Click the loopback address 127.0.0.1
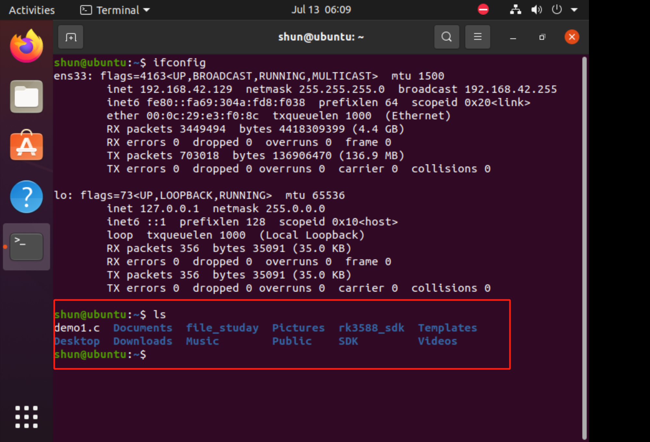 coord(169,209)
